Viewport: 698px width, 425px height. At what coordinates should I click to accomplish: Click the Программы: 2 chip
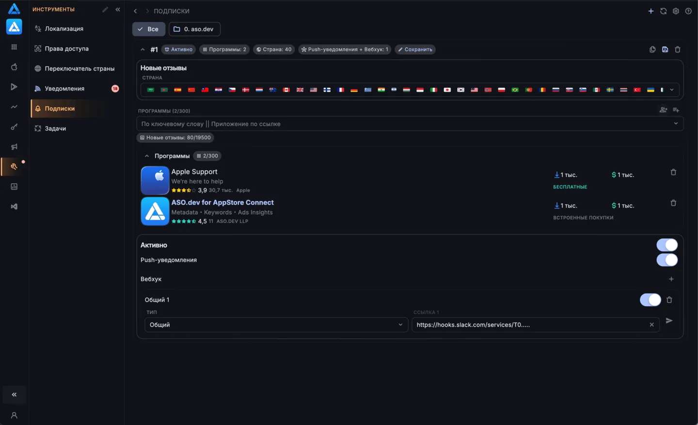[x=224, y=49]
